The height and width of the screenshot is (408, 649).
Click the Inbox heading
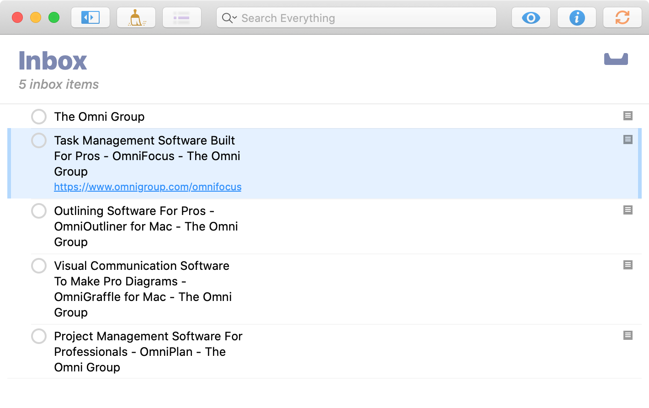coord(53,61)
